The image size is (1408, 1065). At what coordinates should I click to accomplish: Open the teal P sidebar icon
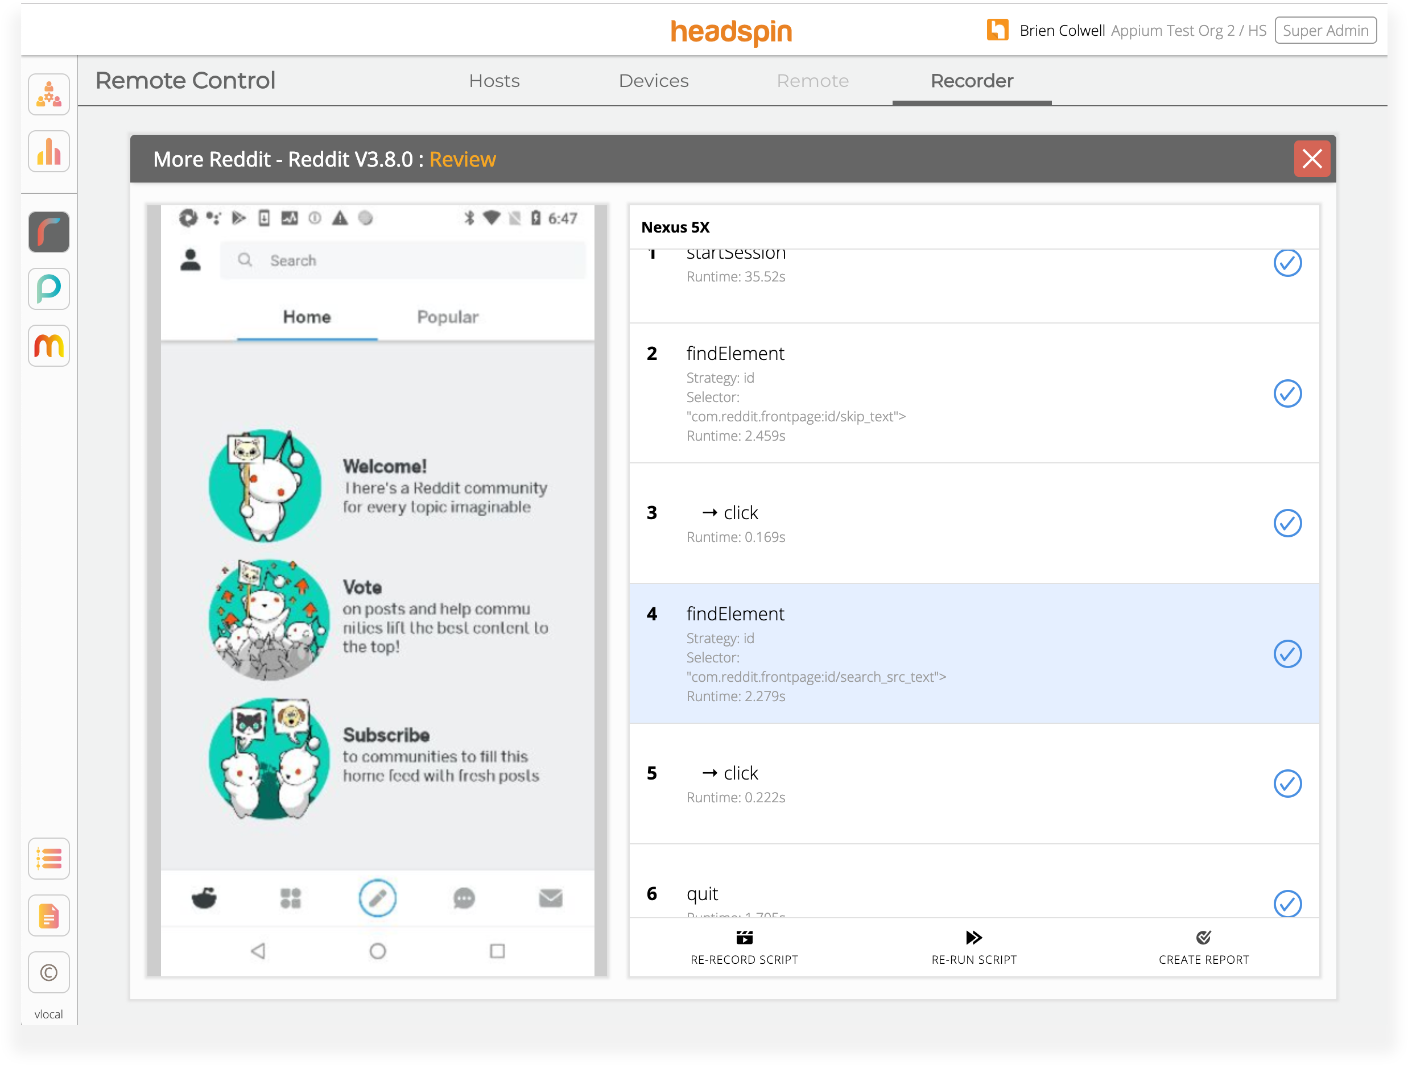click(49, 289)
